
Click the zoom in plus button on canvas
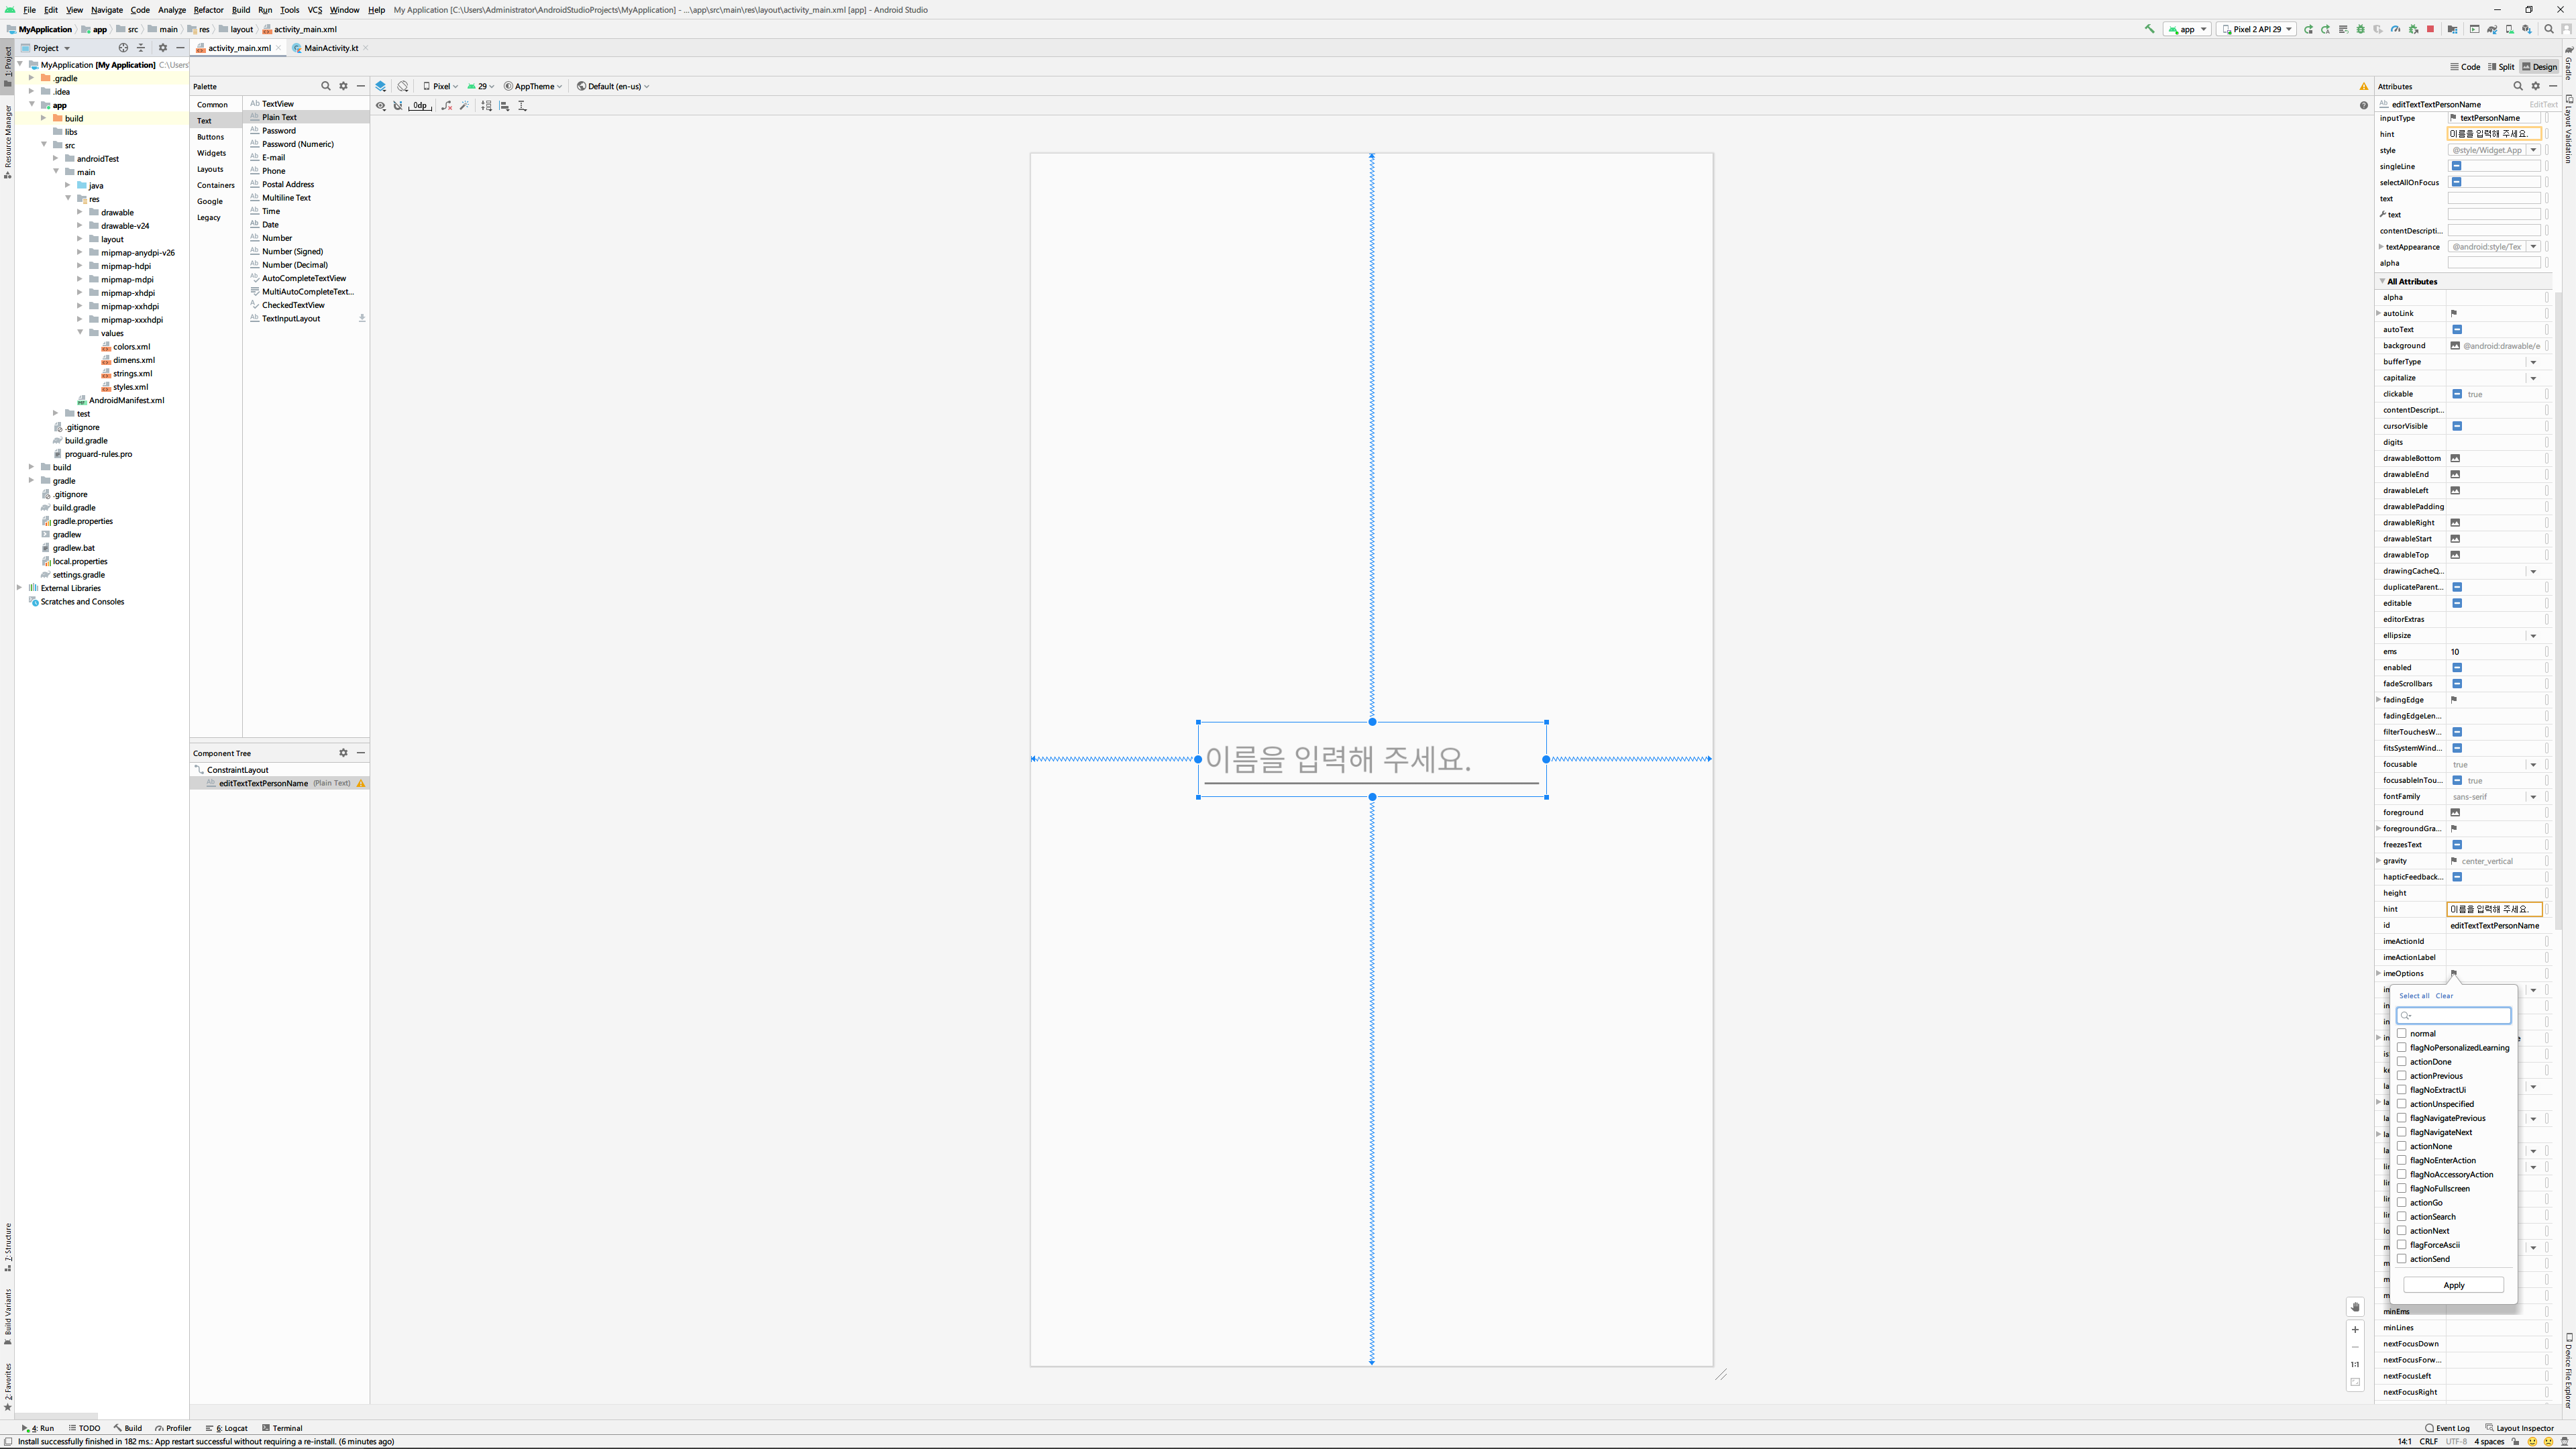pyautogui.click(x=2355, y=1329)
